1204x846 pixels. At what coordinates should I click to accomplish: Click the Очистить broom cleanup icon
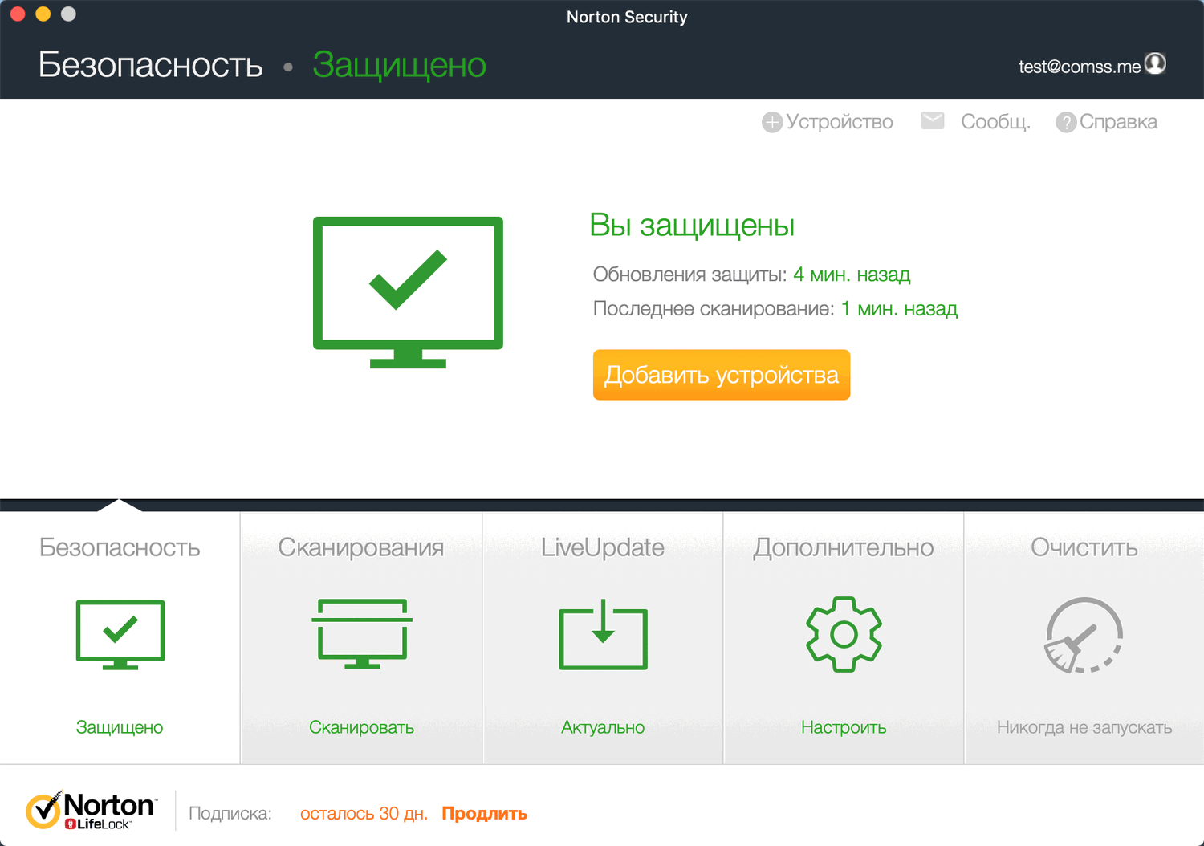pos(1084,635)
